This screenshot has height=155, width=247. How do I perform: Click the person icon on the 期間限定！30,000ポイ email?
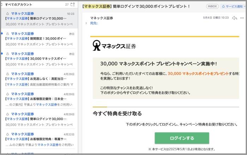pos(7,33)
